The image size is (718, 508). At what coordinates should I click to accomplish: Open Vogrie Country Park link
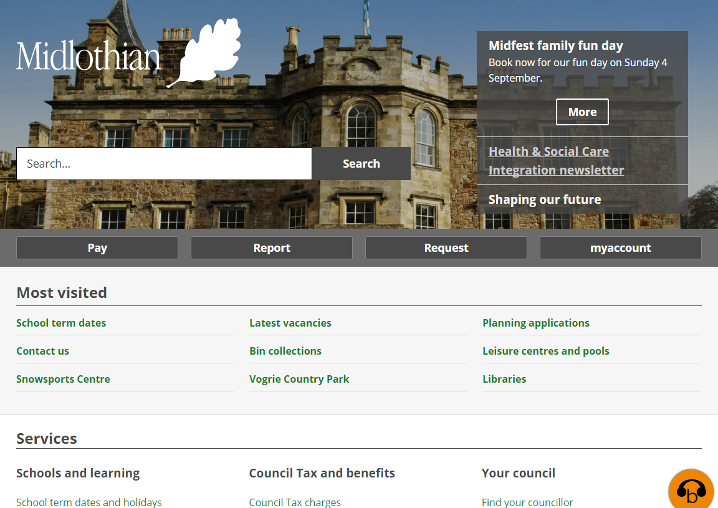click(x=299, y=379)
